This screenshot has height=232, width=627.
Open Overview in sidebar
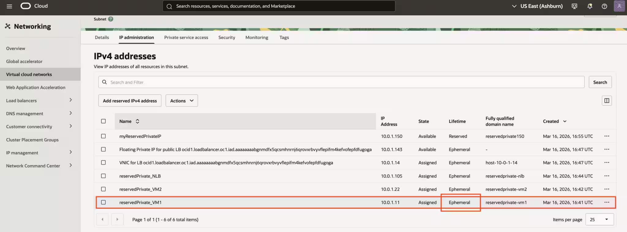pyautogui.click(x=16, y=48)
